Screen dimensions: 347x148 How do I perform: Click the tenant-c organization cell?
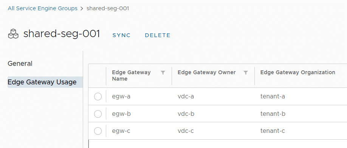pos(273,131)
